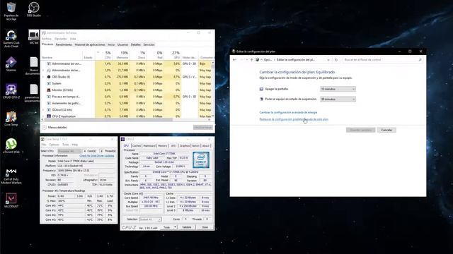This screenshot has width=453, height=254.
Task: Open Gamers Club Anti-Cheat desktop icon
Action: 11,39
